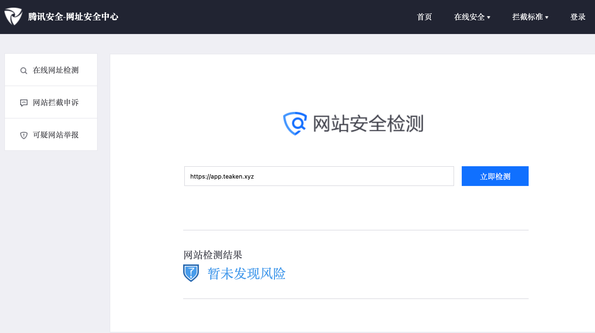Click the blue shield search logo icon
Screen dimensions: 595x333
tap(295, 123)
